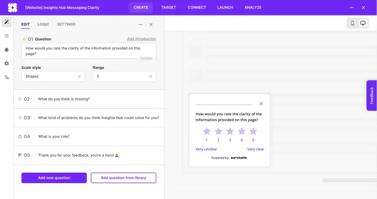Go to the CONNECT tab

[x=197, y=8]
